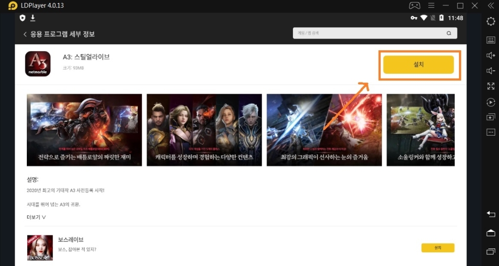Click the A3: 스틸얼라이브 title text
This screenshot has width=499, height=266.
[x=86, y=57]
